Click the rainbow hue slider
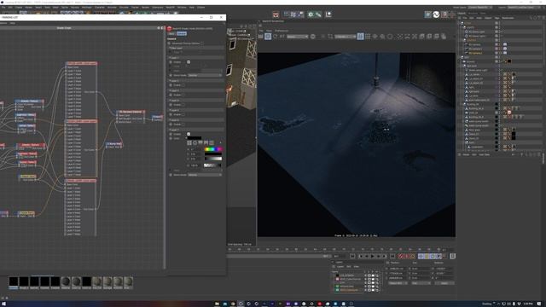This screenshot has height=307, width=546. pyautogui.click(x=213, y=149)
